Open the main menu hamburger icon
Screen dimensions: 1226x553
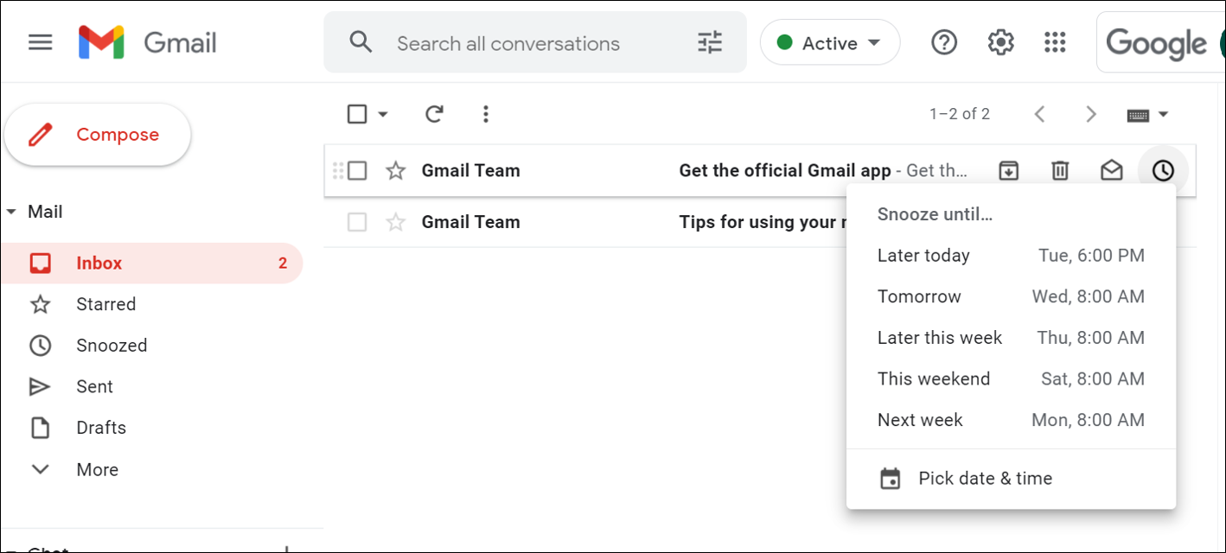pyautogui.click(x=41, y=42)
